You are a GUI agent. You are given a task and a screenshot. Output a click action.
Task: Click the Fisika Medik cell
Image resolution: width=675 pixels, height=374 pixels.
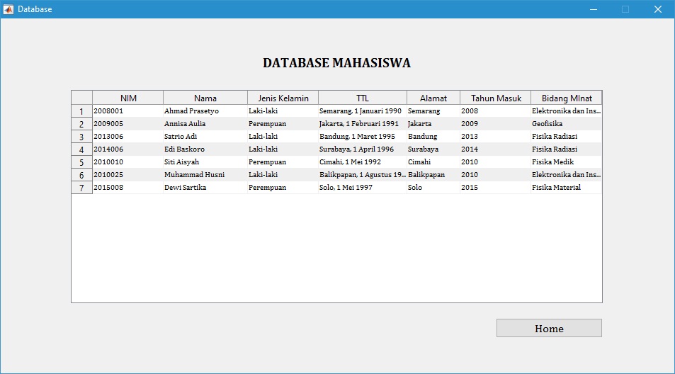566,162
